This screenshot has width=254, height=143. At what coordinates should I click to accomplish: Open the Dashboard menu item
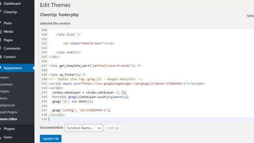point(12,4)
